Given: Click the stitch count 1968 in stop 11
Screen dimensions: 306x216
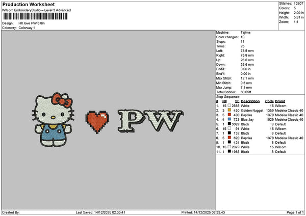Looking at the screenshot, I should pyautogui.click(x=235, y=152).
